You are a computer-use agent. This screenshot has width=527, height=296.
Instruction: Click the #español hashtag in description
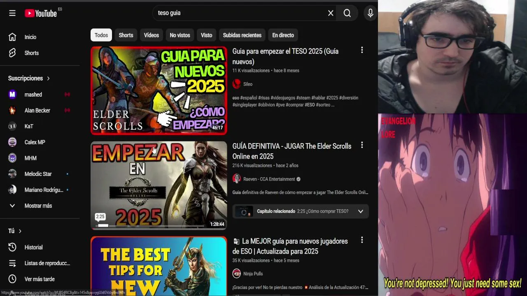pos(249,98)
